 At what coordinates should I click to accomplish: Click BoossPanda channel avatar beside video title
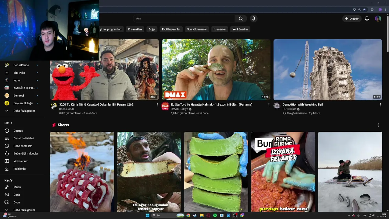(53, 106)
